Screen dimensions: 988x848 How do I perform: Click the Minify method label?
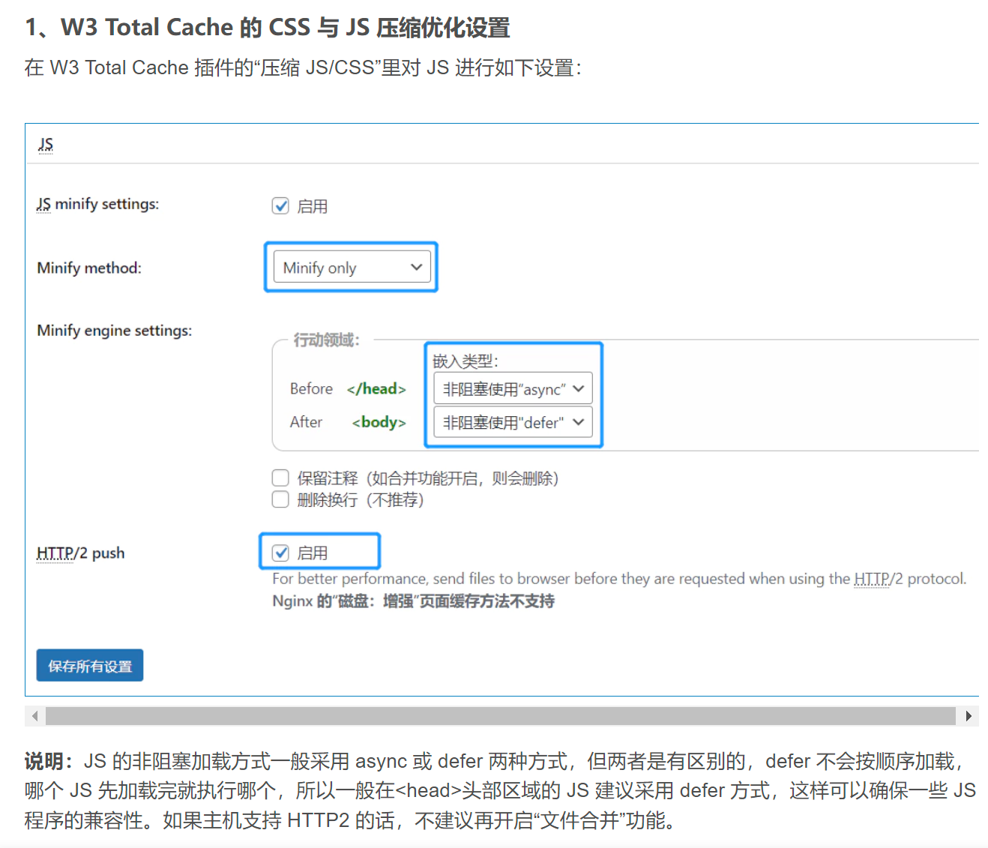coord(89,268)
